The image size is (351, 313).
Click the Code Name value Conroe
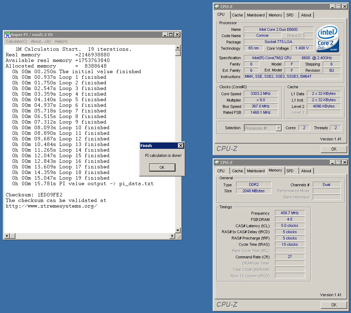pyautogui.click(x=262, y=35)
